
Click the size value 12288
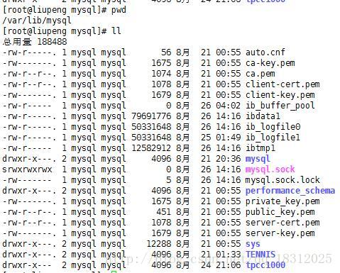pyautogui.click(x=159, y=244)
